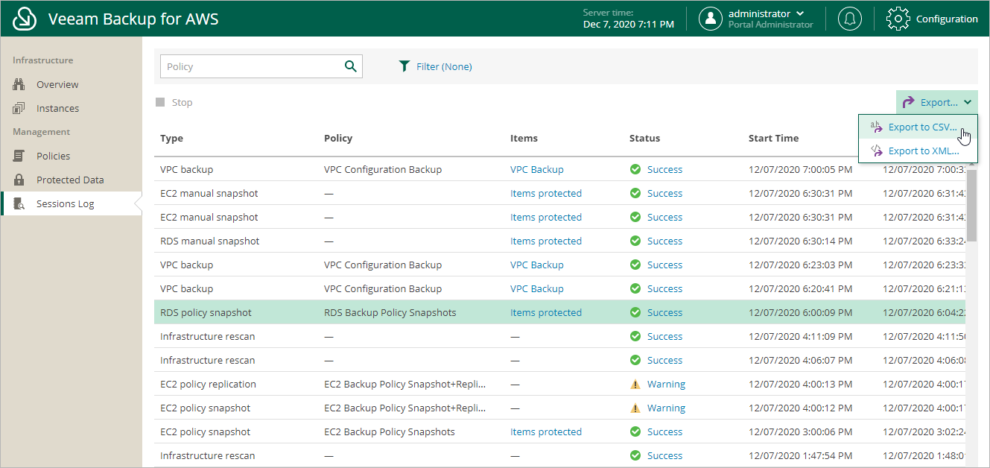Click the administrator user avatar icon

711,19
